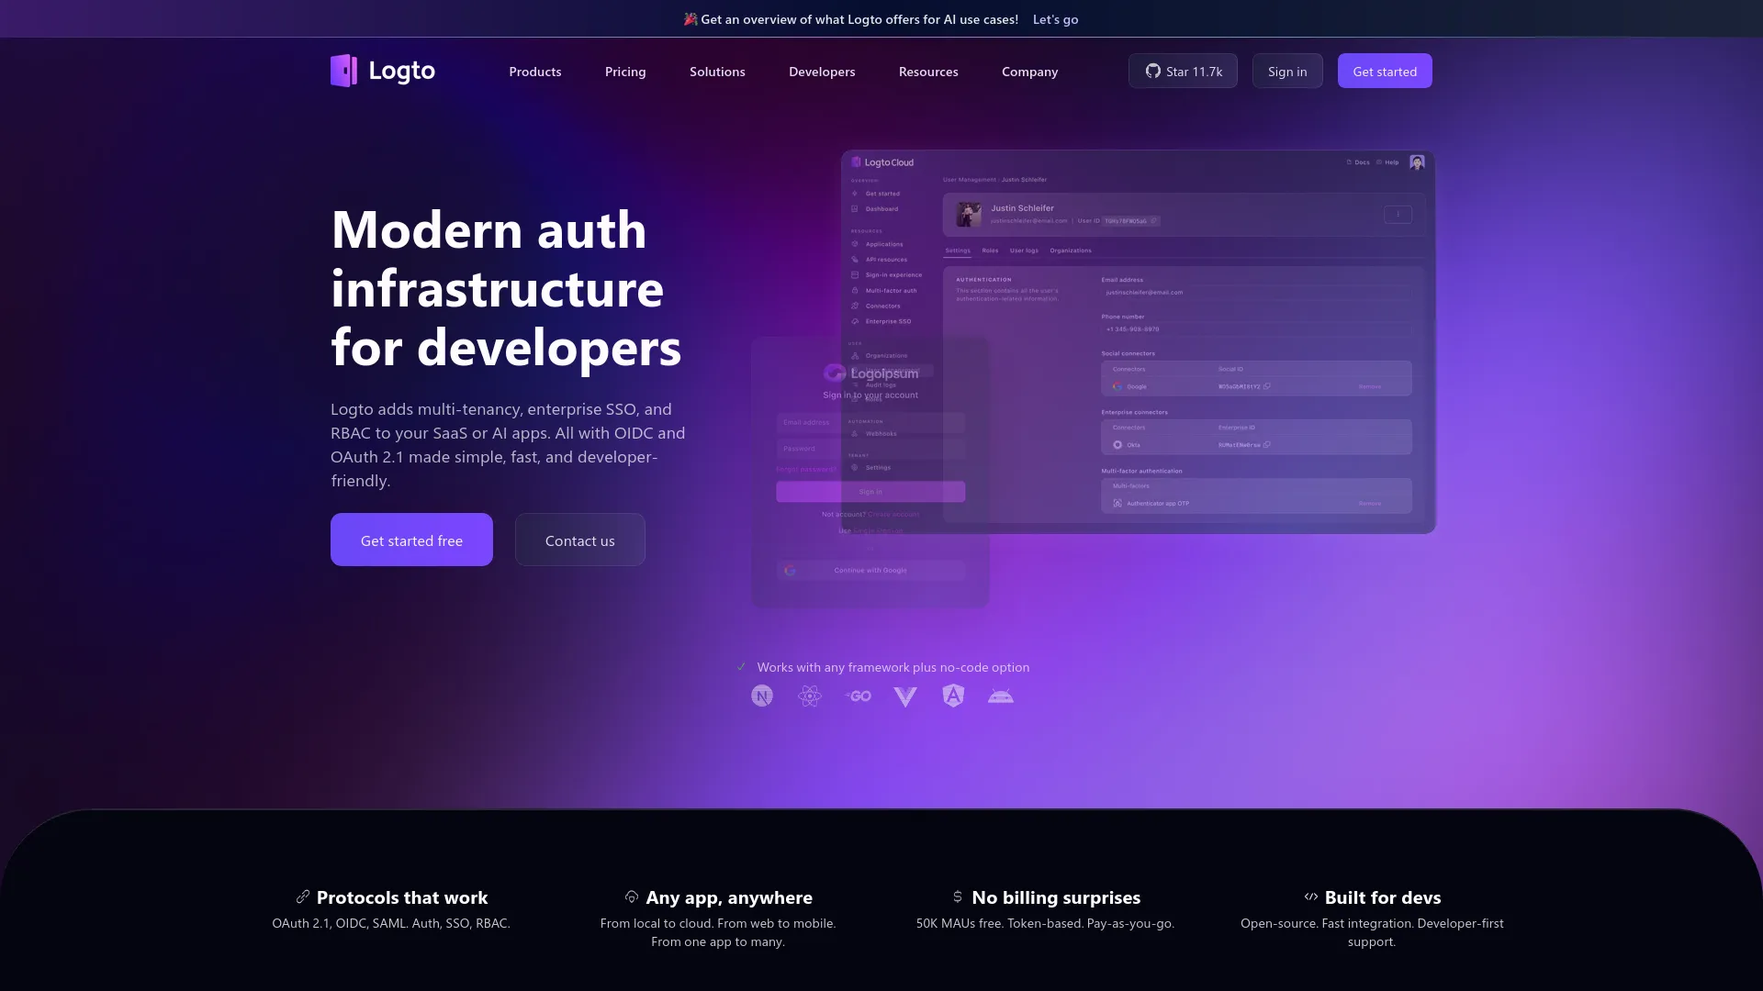Click the Get started free button
This screenshot has height=991, width=1763.
click(411, 540)
